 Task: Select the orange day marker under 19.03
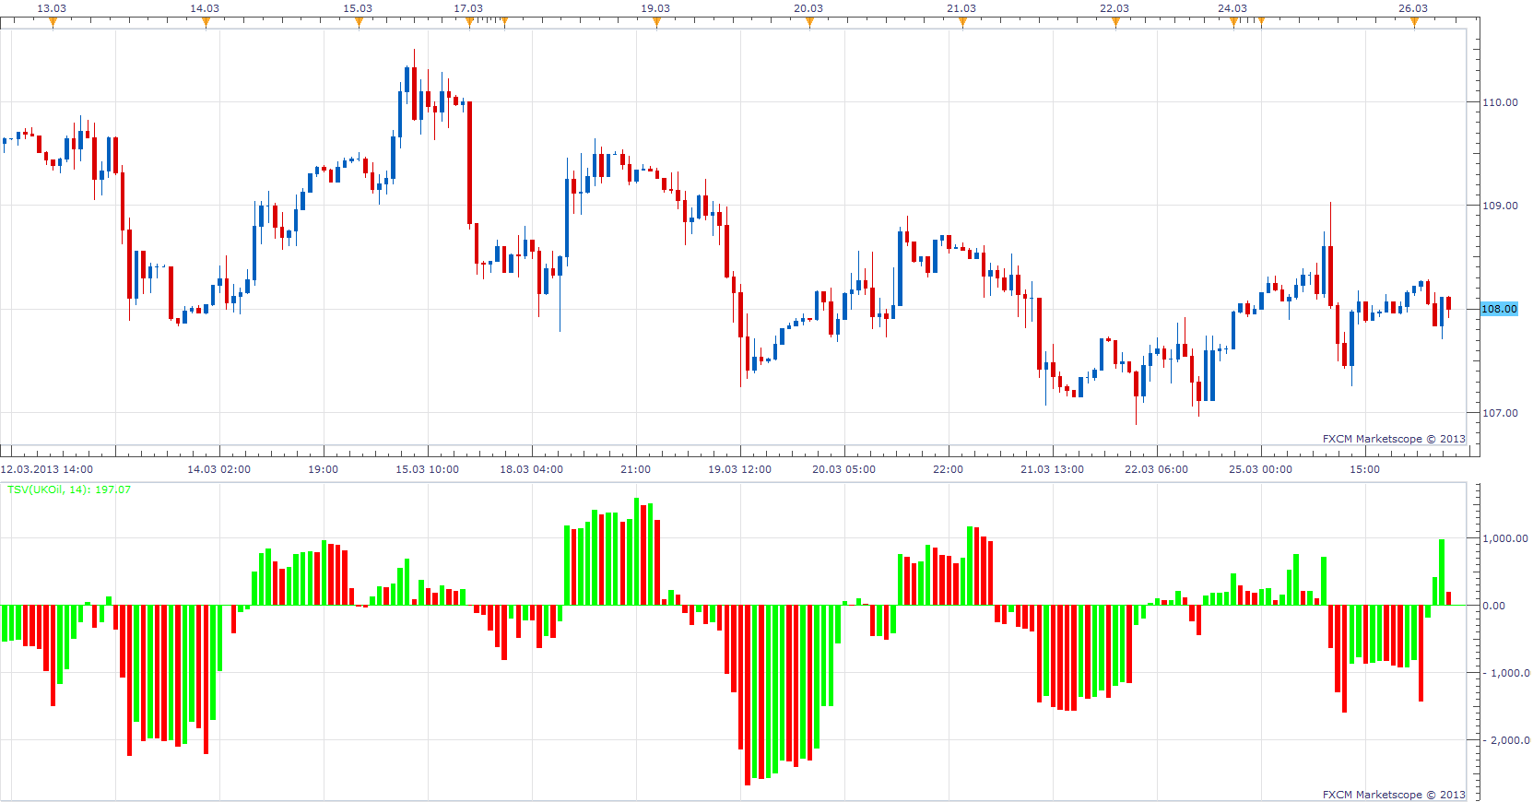(656, 23)
